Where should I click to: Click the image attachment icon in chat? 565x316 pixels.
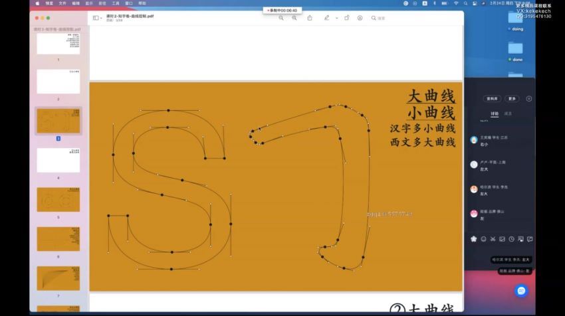pos(502,239)
